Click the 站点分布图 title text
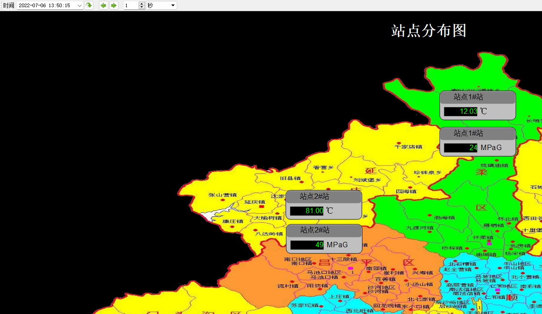542x314 pixels. 429,31
